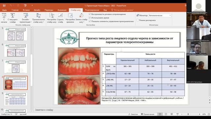This screenshot has width=211, height=119.
Task: Click the slide title text box
Action: point(130,40)
